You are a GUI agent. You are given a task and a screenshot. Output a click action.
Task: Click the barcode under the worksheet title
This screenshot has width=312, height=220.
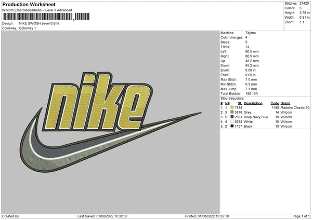[46, 17]
